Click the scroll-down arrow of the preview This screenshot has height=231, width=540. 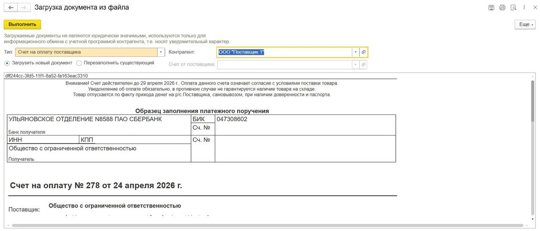(x=532, y=219)
